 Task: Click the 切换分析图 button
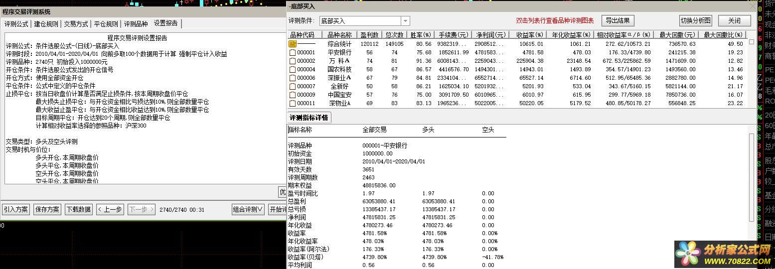(x=696, y=20)
